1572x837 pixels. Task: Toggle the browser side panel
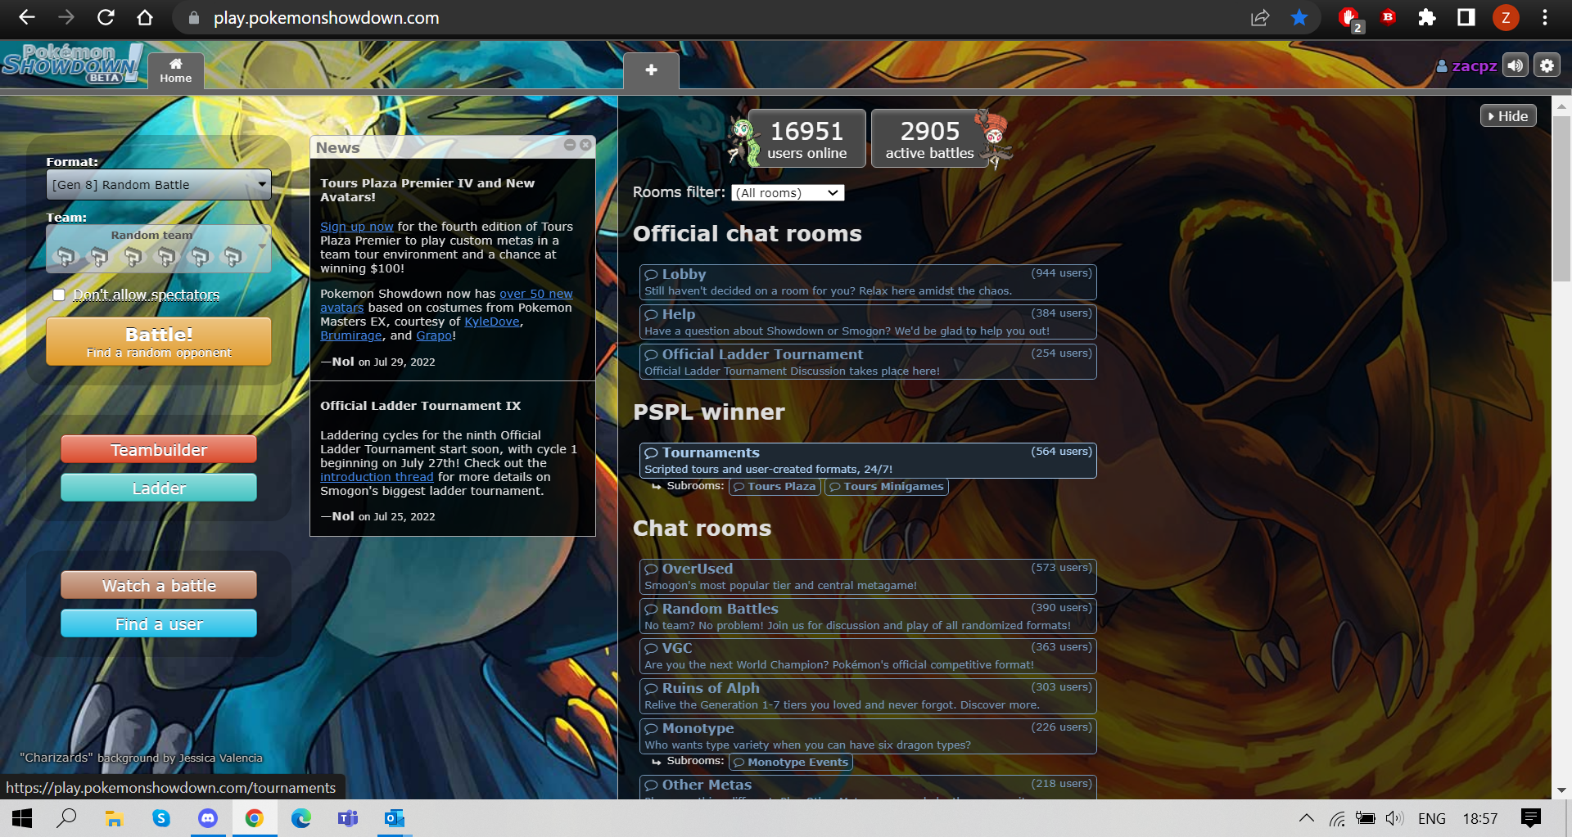pos(1466,17)
